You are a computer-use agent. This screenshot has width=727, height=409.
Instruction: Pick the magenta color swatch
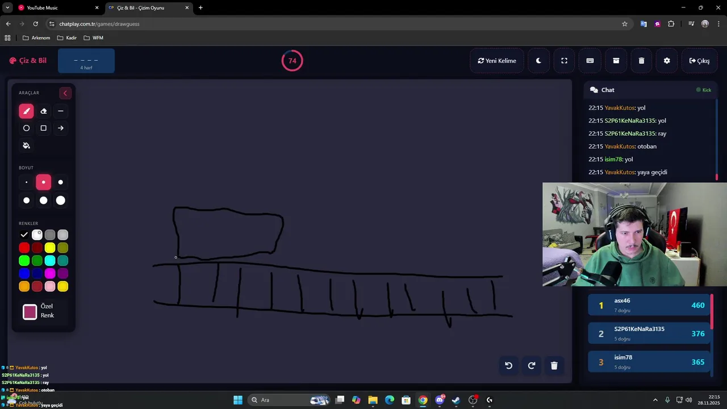click(x=50, y=274)
